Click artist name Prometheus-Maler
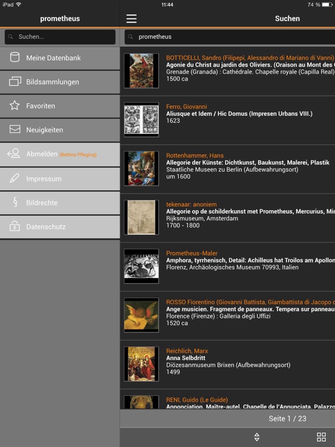Screen dimensions: 335x447 pyautogui.click(x=192, y=253)
